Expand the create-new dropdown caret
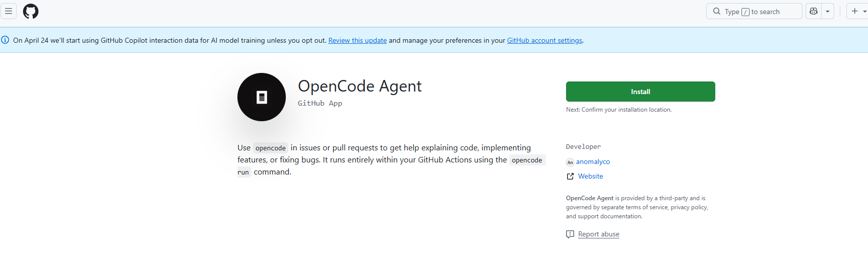This screenshot has height=254, width=868. 865,12
